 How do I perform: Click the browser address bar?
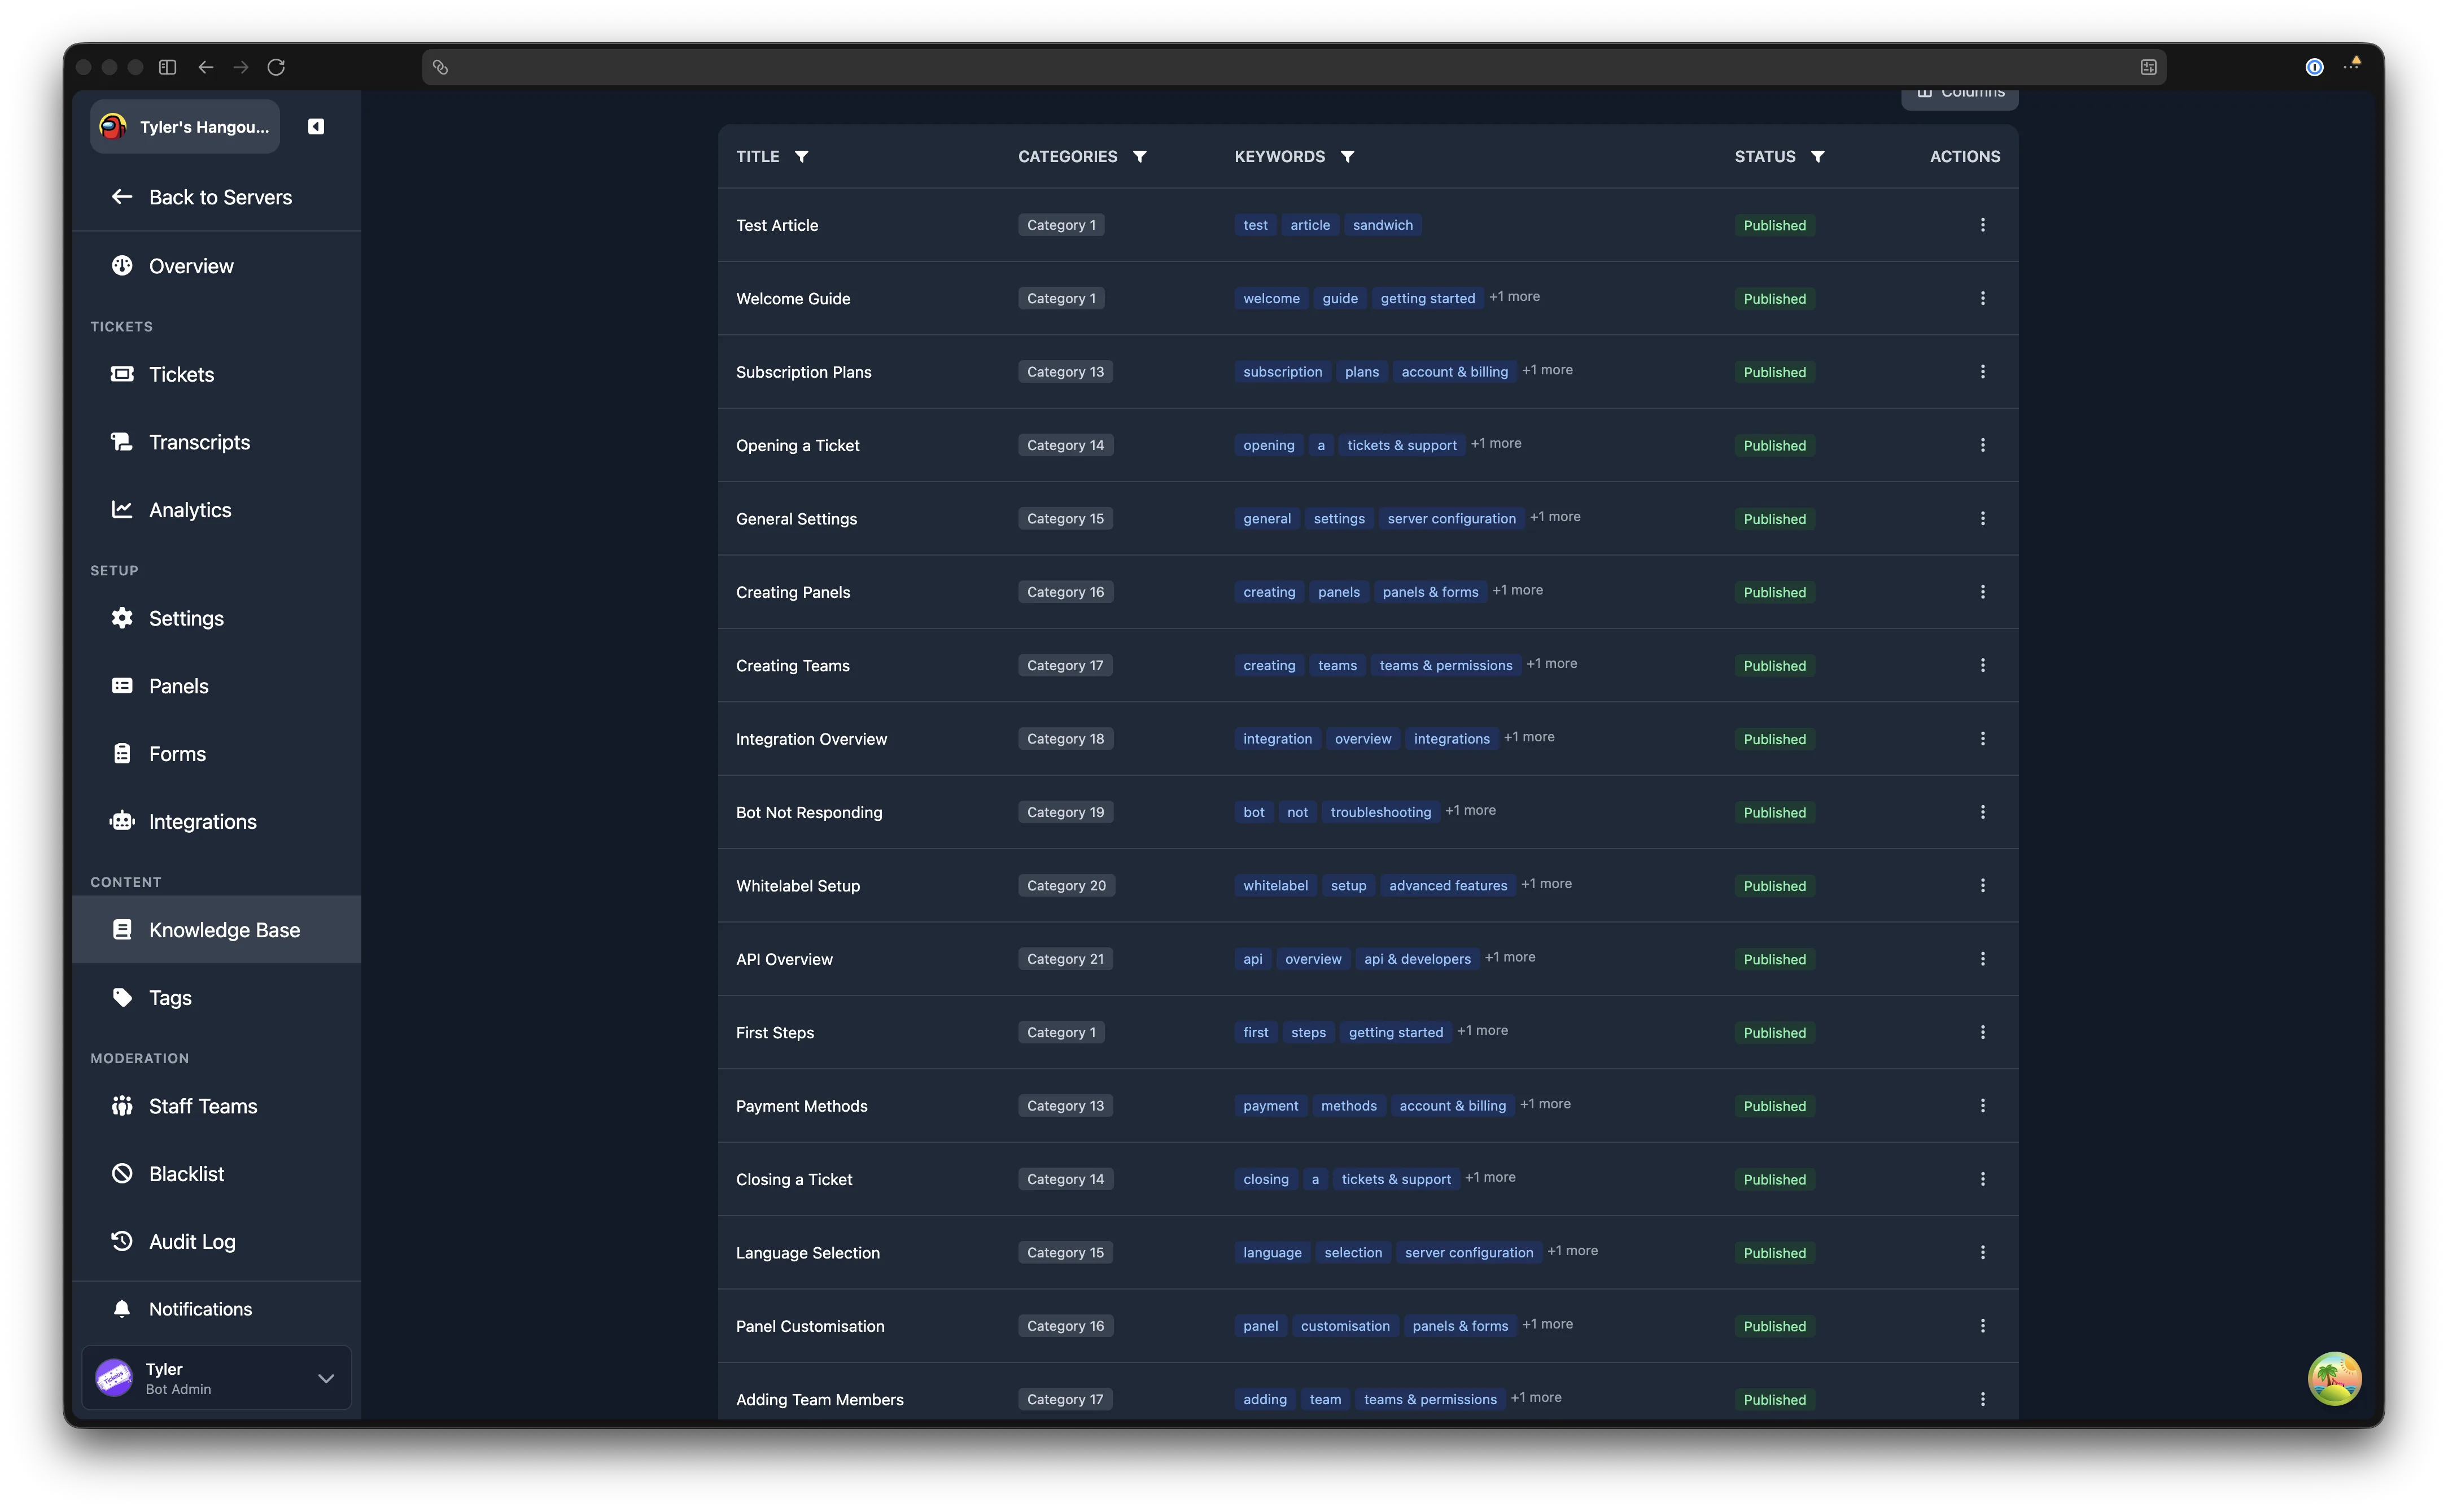click(x=1294, y=67)
